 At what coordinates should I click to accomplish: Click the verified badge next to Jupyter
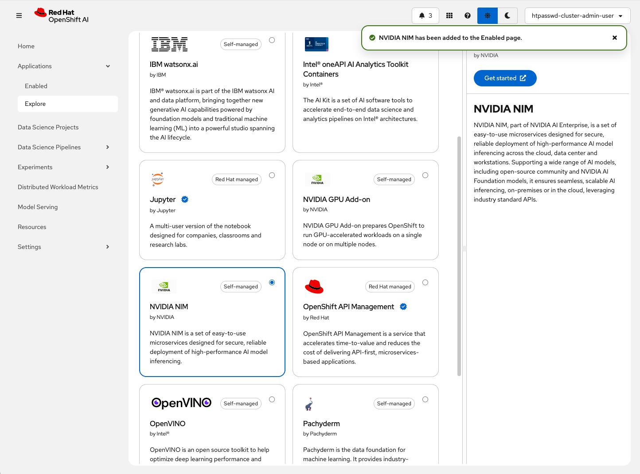[x=185, y=199]
